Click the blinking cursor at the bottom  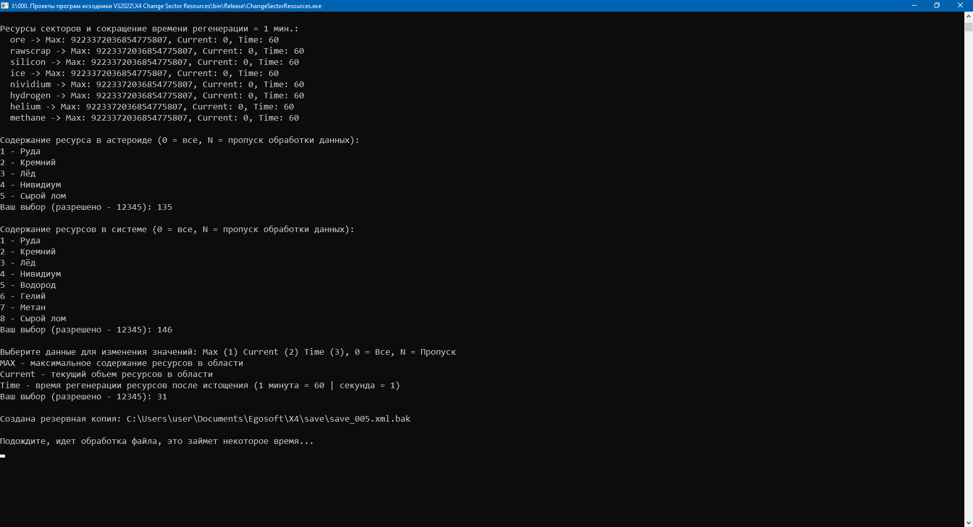coord(3,456)
